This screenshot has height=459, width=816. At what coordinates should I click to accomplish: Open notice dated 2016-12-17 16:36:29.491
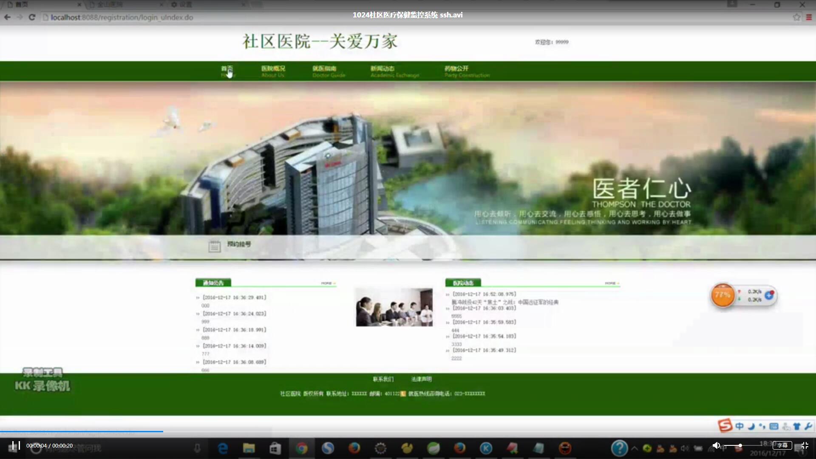point(234,297)
